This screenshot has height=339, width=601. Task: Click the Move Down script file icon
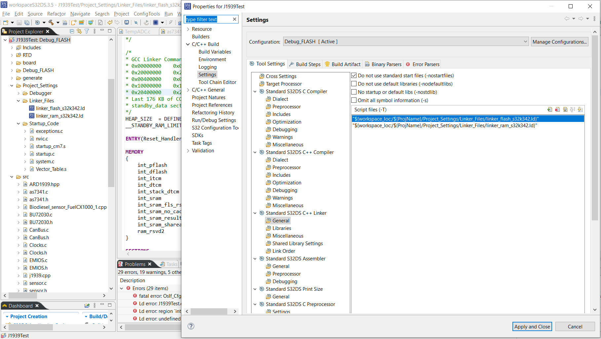580,110
